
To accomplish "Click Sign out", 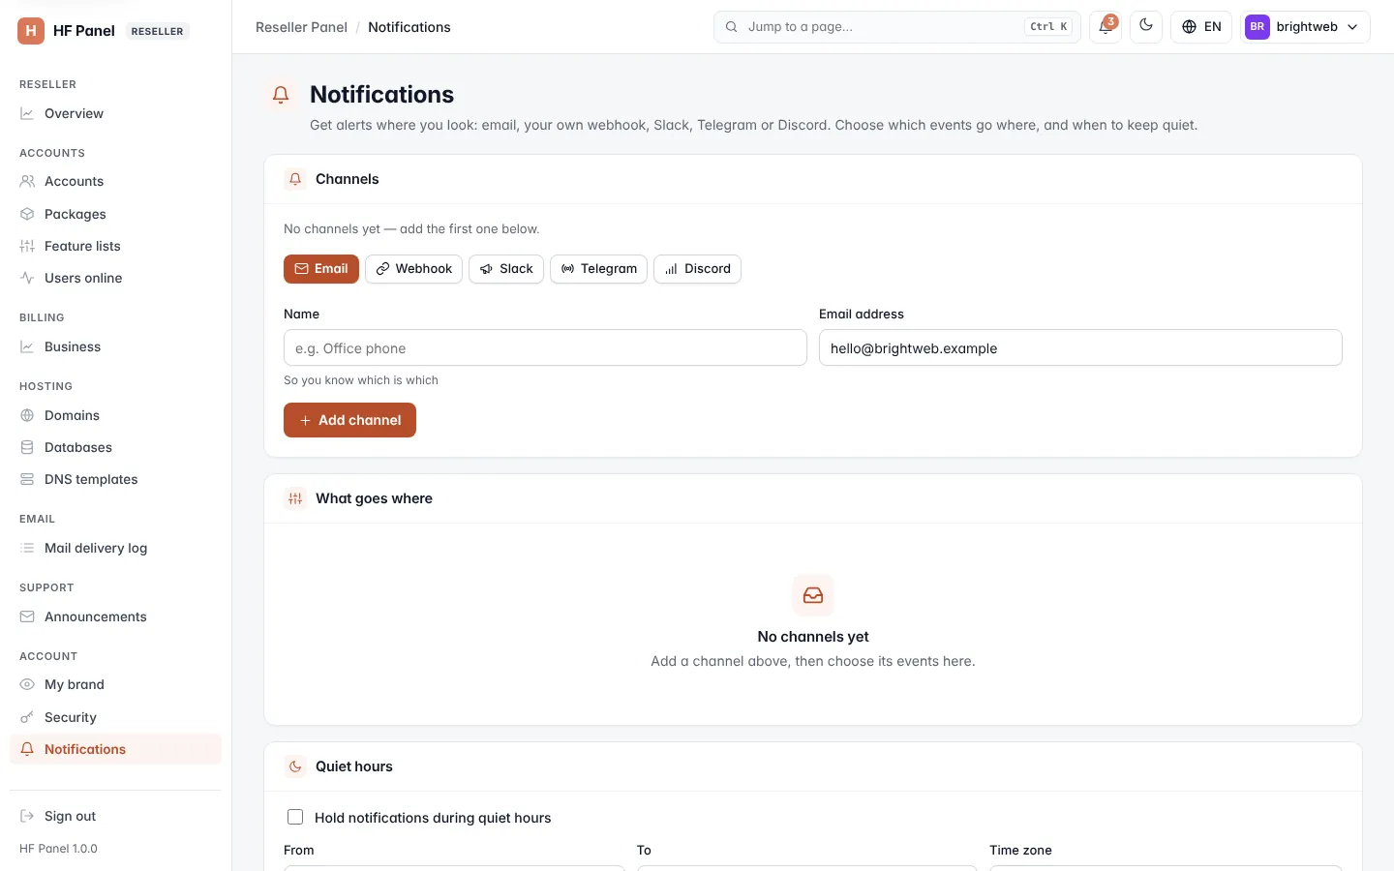I will (115, 816).
